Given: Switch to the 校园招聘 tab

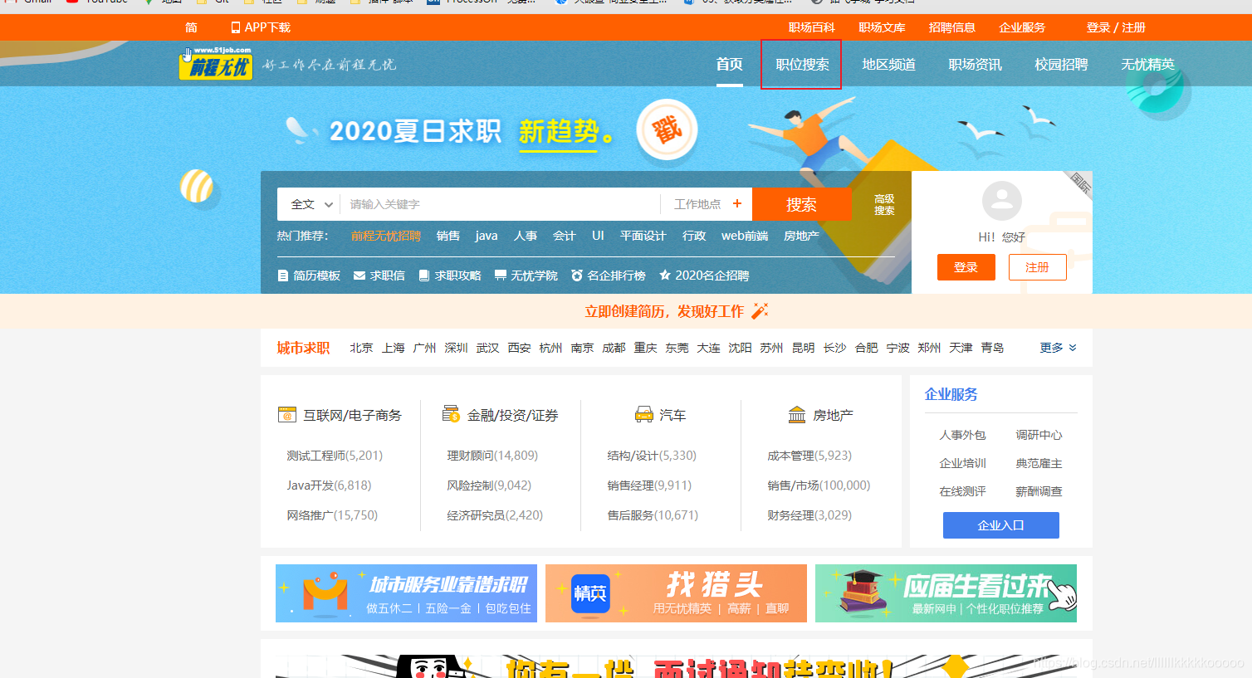Looking at the screenshot, I should click(x=1059, y=64).
